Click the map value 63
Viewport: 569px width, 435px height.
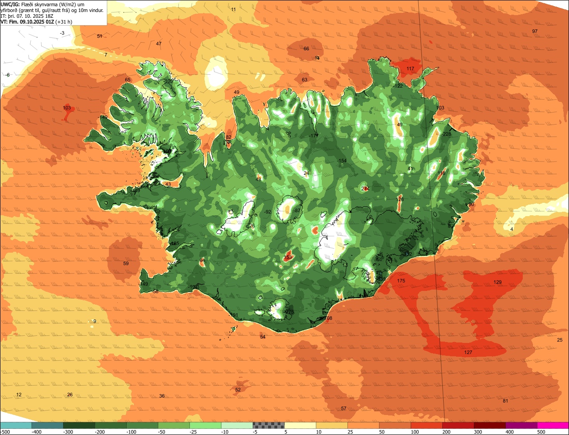[x=305, y=80]
